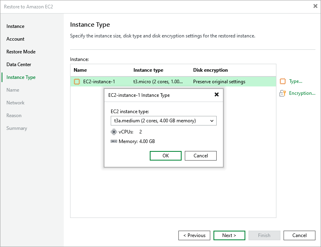Click the padlock-key icon beside Encryption
The height and width of the screenshot is (247, 321).
(x=284, y=93)
